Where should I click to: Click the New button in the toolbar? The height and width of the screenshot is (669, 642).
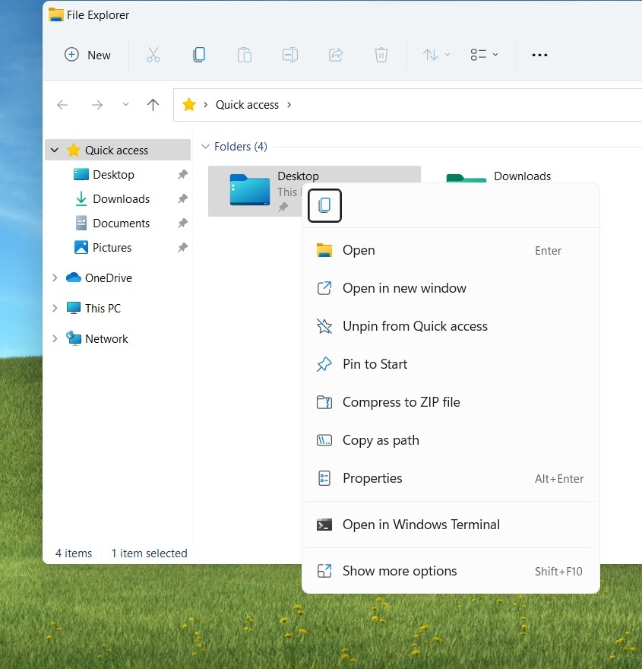87,55
